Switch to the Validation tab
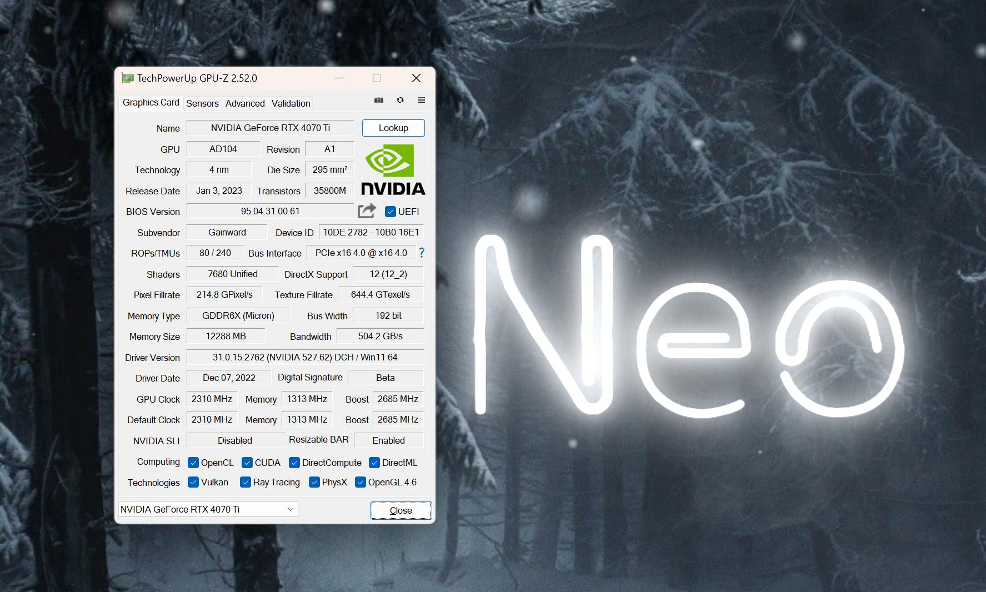This screenshot has height=592, width=986. pos(290,103)
